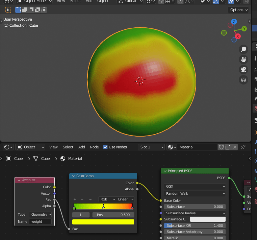Click the Pos 0.500 slider field
The height and width of the screenshot is (240, 257).
(x=113, y=215)
